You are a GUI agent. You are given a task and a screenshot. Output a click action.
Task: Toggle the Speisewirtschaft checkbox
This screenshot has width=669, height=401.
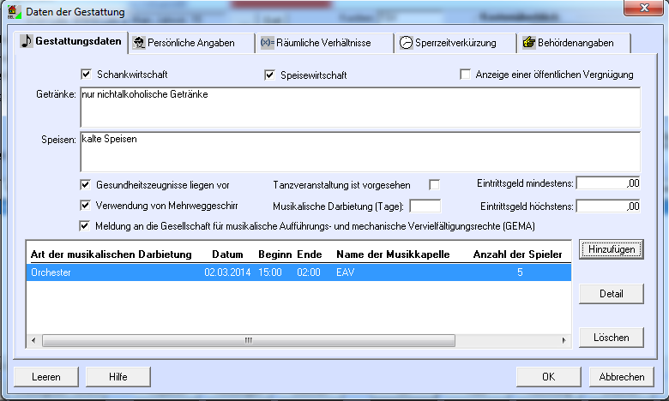269,75
